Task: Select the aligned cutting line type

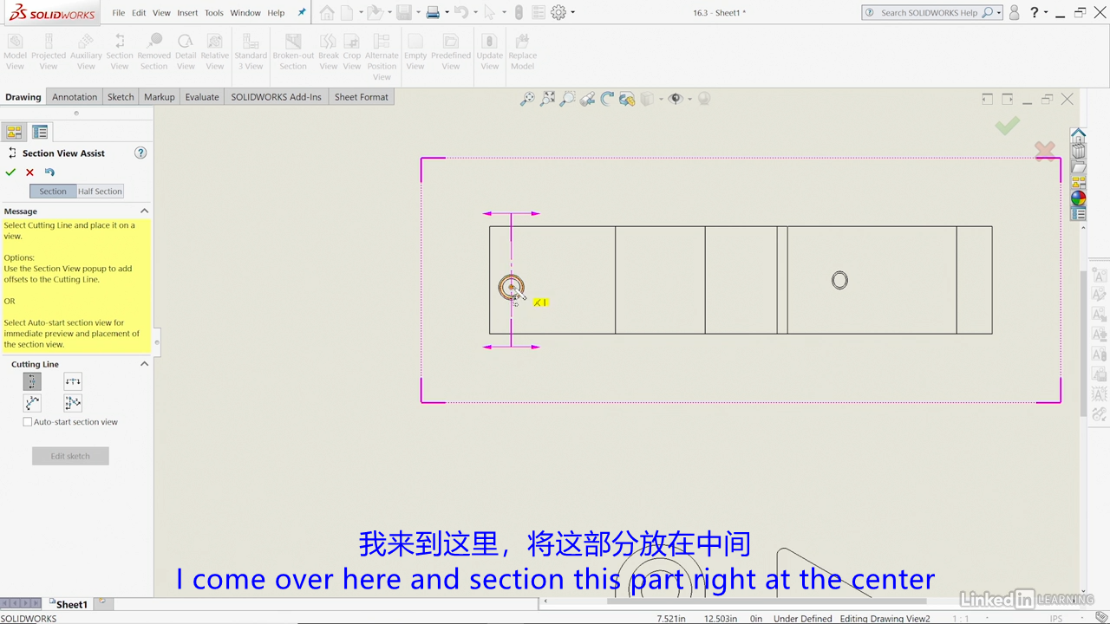Action: click(73, 403)
